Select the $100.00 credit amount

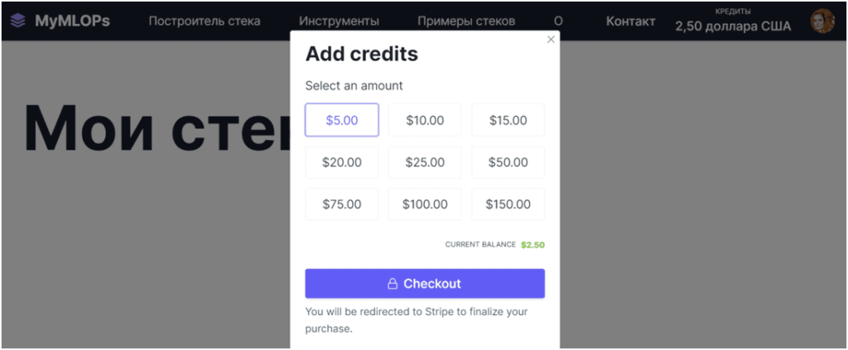pos(425,204)
